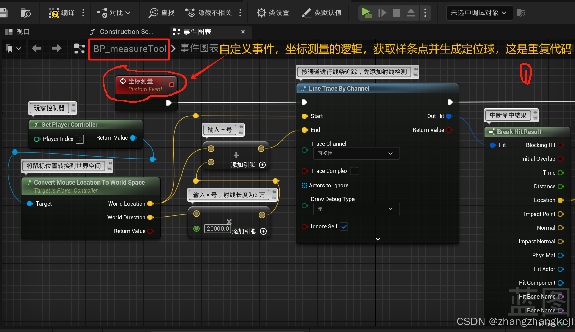Image resolution: width=575 pixels, height=332 pixels.
Task: Toggle 隐藏不相关 hide unrelated
Action: [x=208, y=13]
